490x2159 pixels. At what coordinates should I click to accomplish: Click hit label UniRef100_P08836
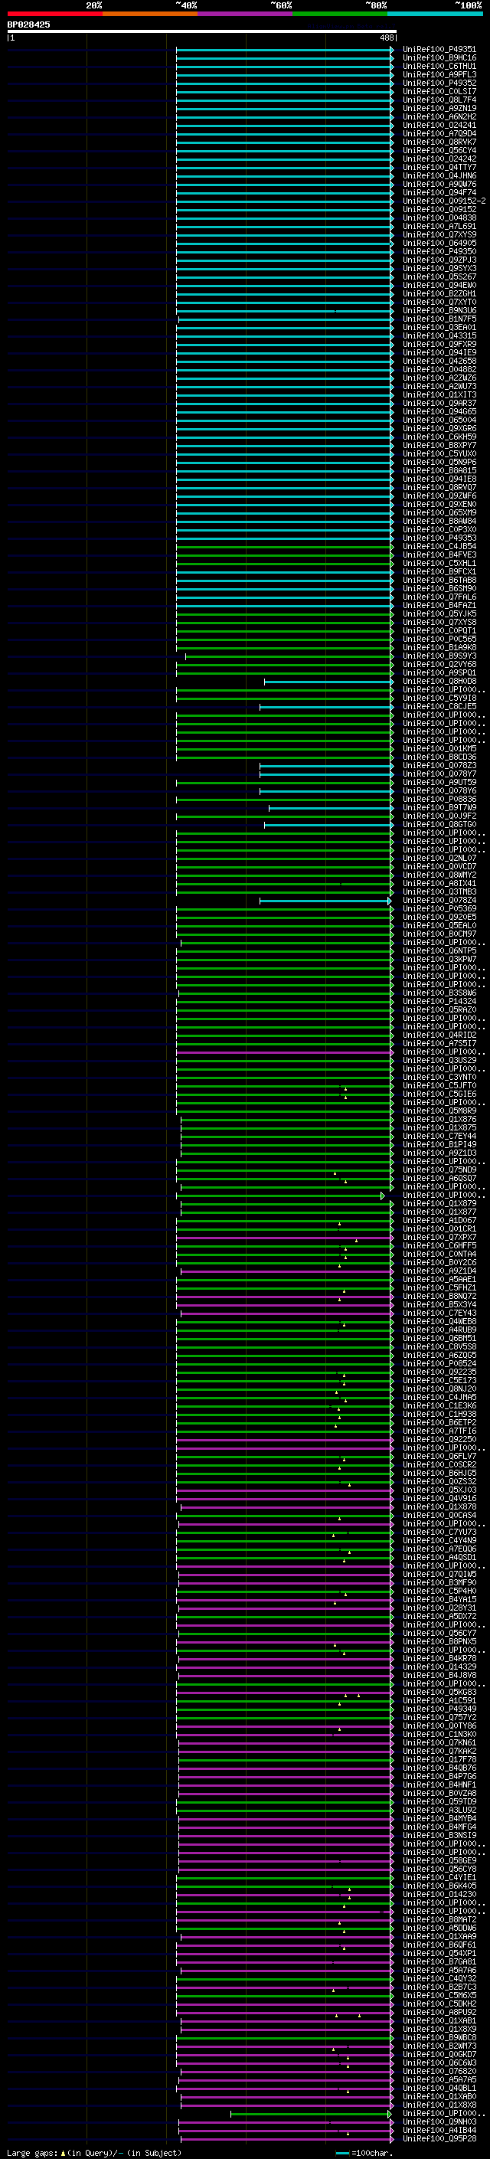(x=439, y=800)
